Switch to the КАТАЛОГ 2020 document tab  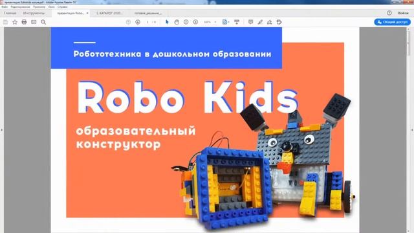pos(109,13)
